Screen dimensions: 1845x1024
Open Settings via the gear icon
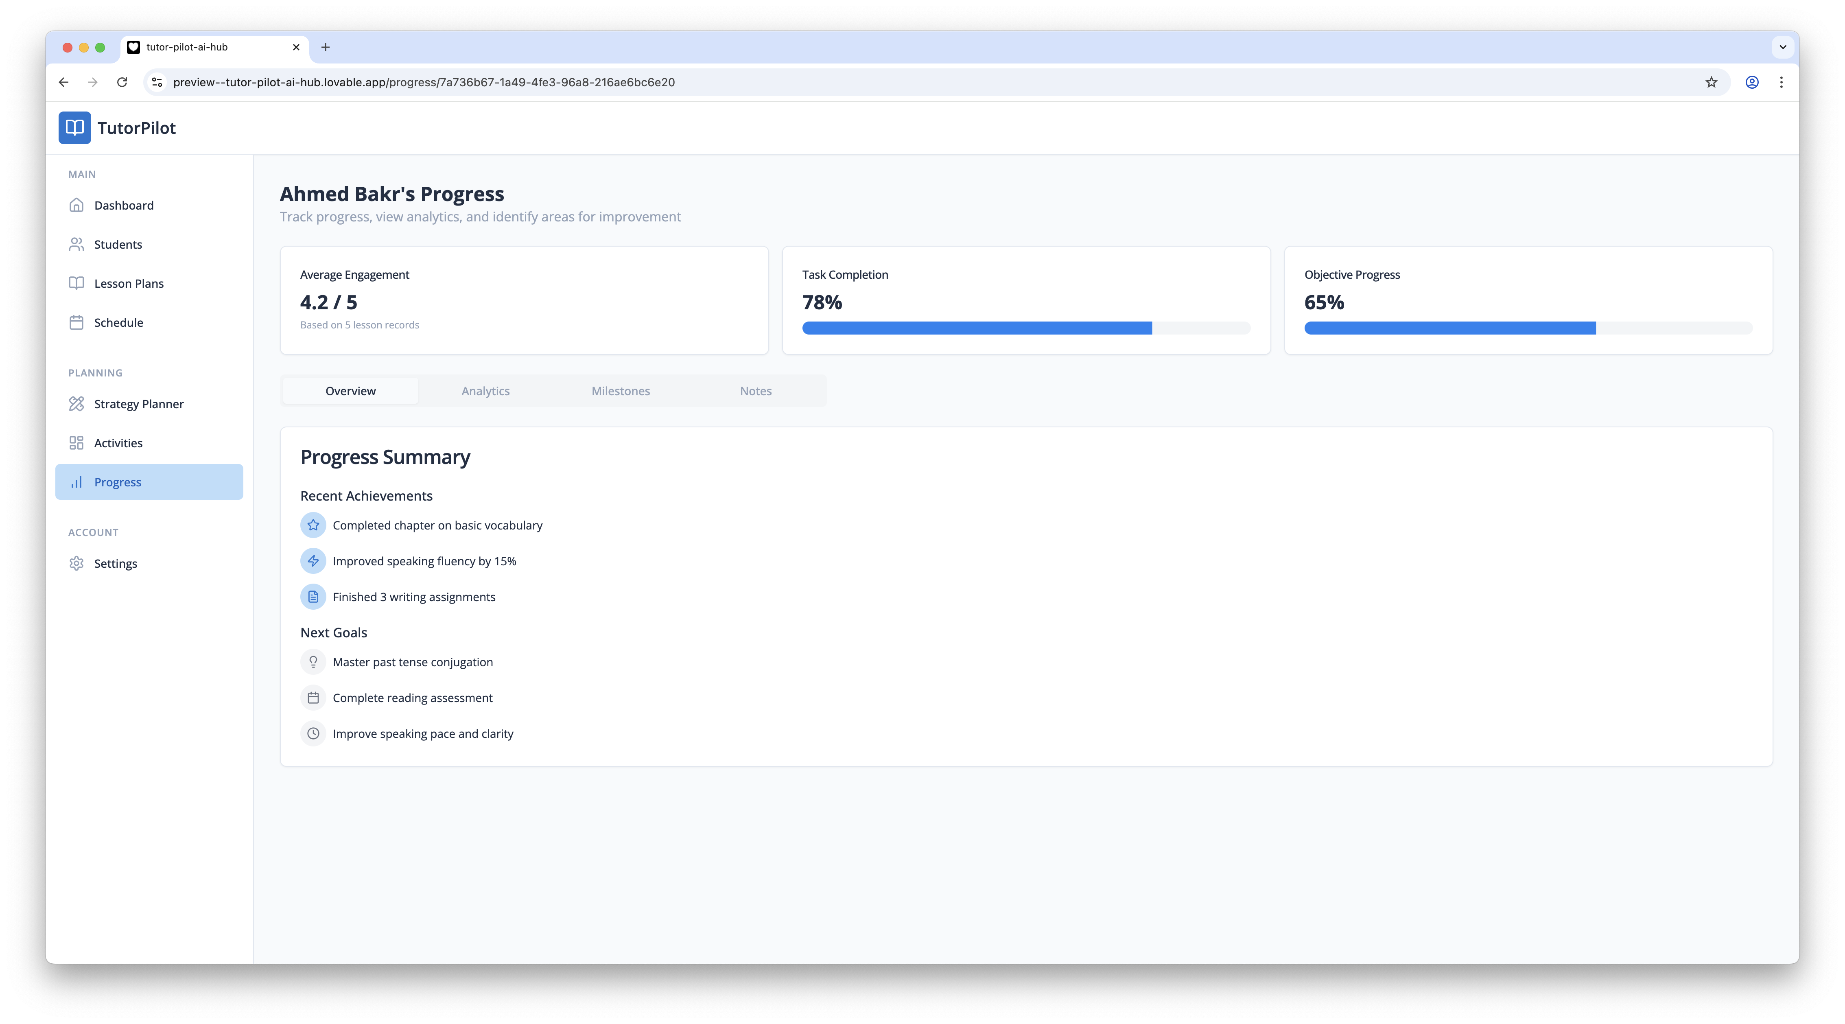click(77, 563)
